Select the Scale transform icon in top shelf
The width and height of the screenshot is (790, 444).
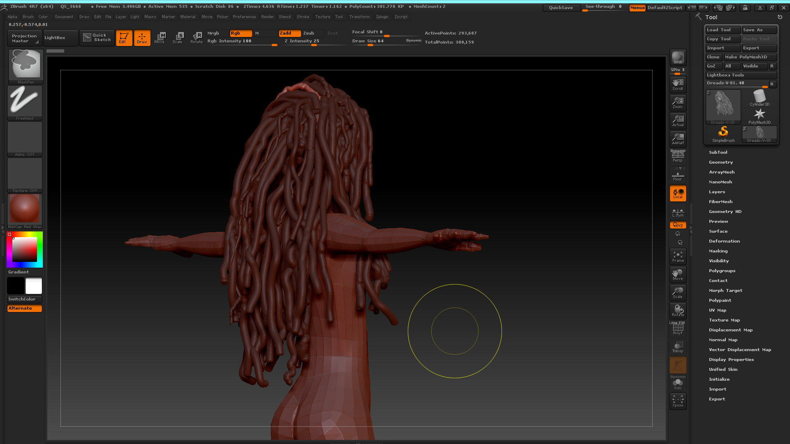click(177, 37)
